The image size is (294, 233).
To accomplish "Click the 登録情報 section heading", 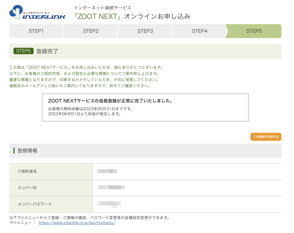I will tap(27, 151).
